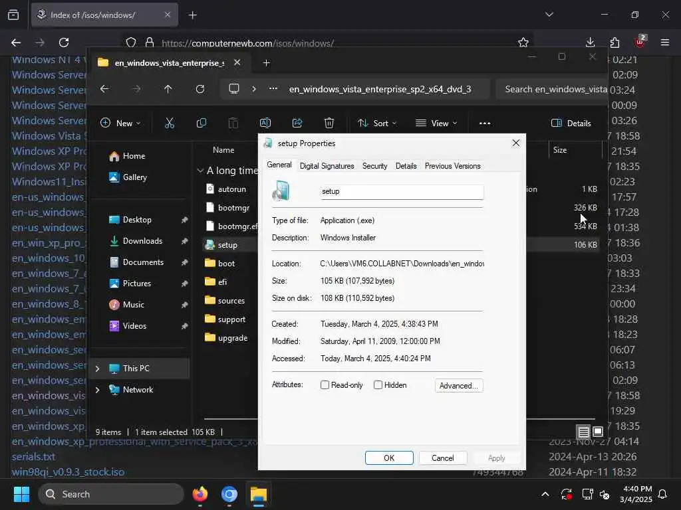The width and height of the screenshot is (681, 510).
Task: Select Gallery in navigation pane
Action: point(134,177)
